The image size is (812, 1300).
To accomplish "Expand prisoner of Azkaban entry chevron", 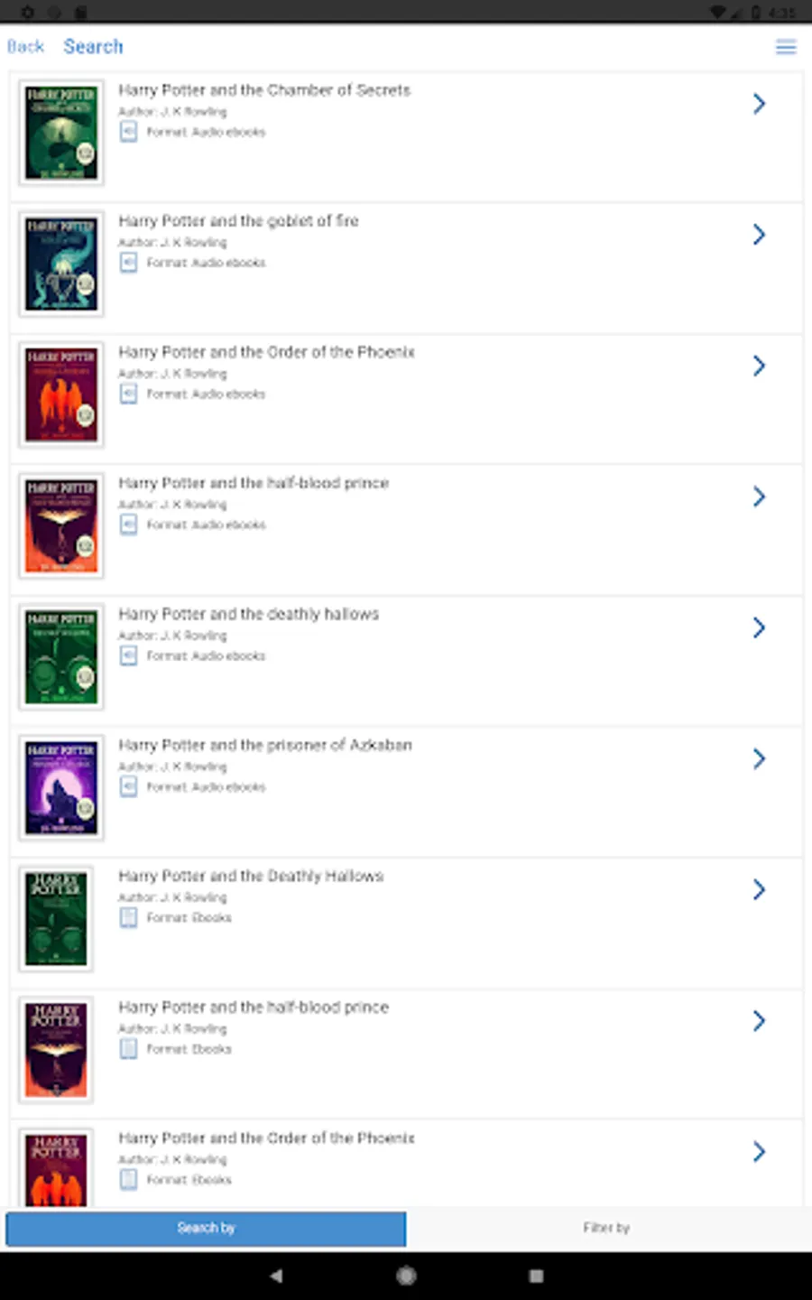I will pyautogui.click(x=759, y=758).
